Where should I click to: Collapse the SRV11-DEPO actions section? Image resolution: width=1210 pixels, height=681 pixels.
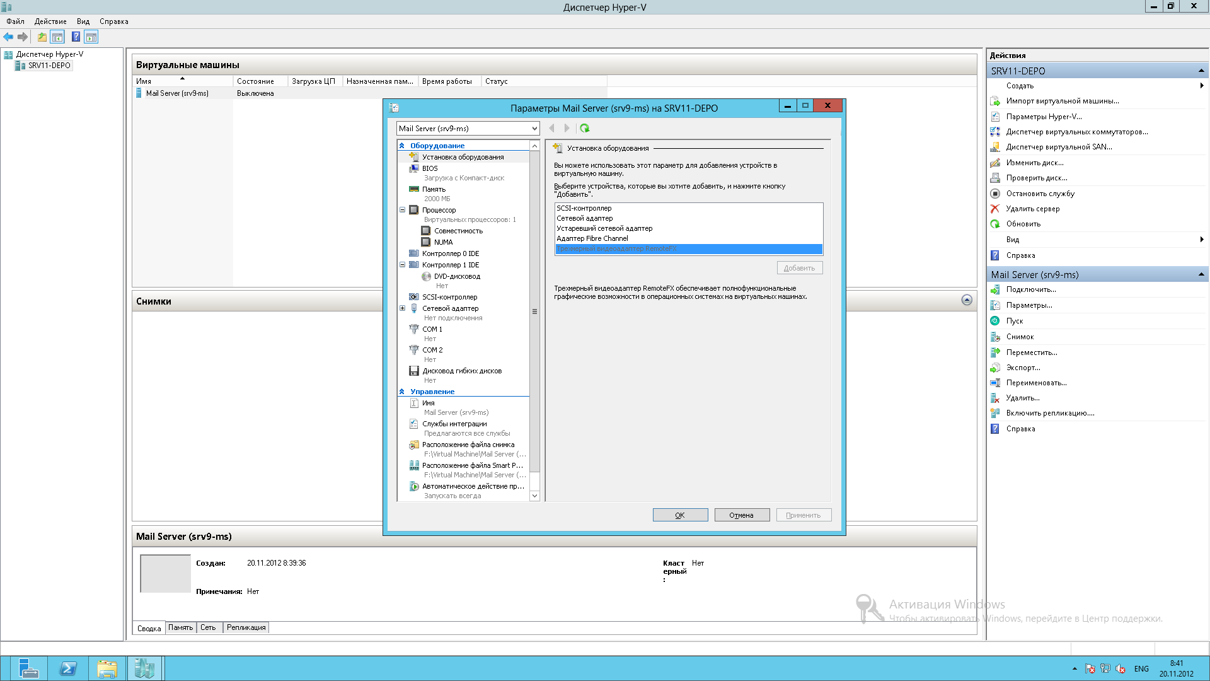1201,71
